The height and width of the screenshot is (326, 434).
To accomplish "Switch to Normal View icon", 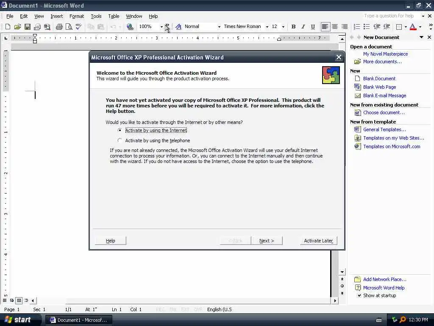I will [x=4, y=300].
